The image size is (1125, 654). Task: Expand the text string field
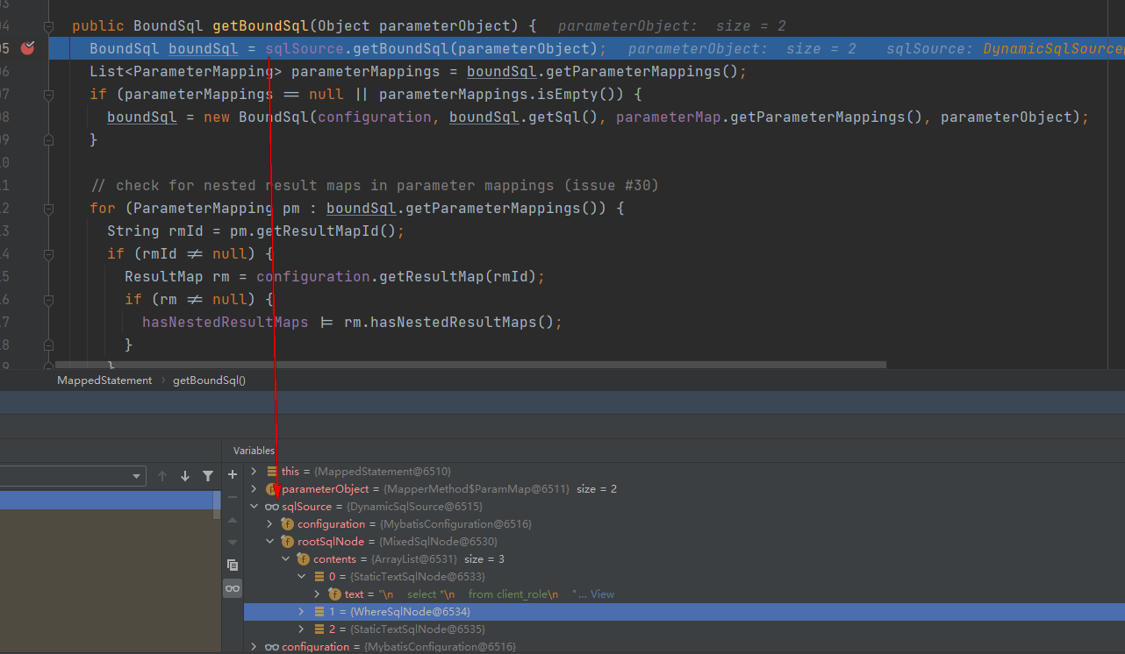(x=318, y=594)
